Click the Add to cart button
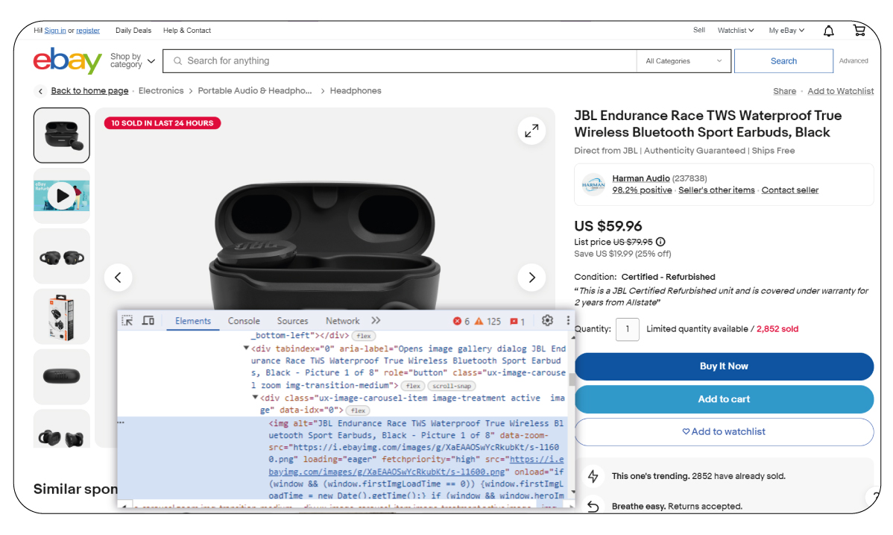This screenshot has width=893, height=535. [723, 399]
